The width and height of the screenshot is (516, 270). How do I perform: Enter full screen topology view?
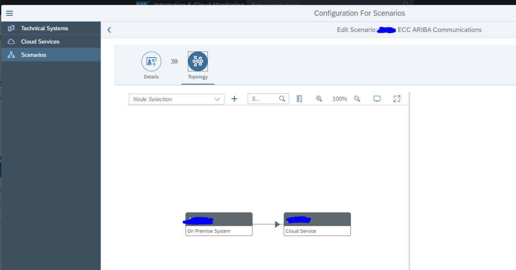[396, 98]
